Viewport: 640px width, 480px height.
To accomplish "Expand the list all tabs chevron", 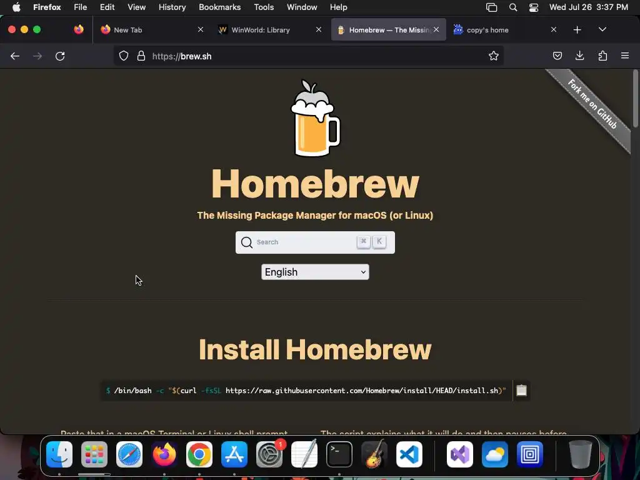I will [602, 29].
